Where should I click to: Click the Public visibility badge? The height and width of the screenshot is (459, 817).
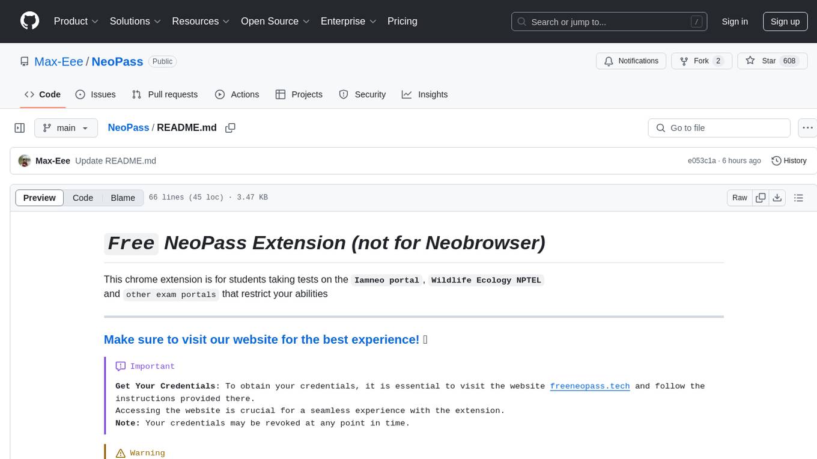click(x=162, y=61)
